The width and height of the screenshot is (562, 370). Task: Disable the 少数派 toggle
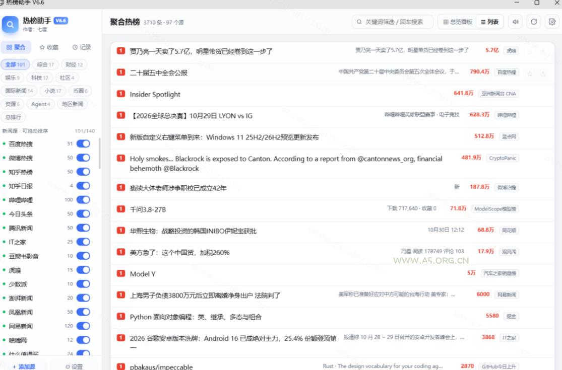click(83, 284)
